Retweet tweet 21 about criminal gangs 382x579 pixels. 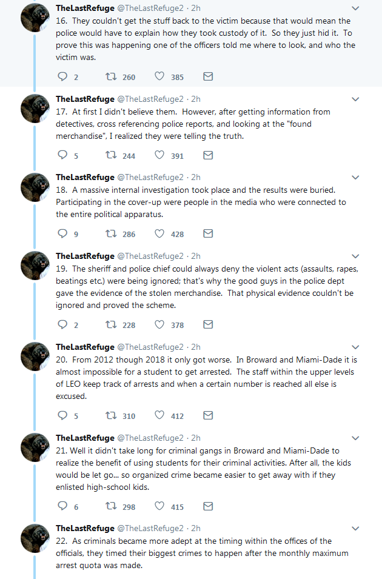[111, 507]
